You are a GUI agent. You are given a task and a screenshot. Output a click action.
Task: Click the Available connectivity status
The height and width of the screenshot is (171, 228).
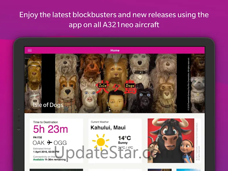[38, 160]
